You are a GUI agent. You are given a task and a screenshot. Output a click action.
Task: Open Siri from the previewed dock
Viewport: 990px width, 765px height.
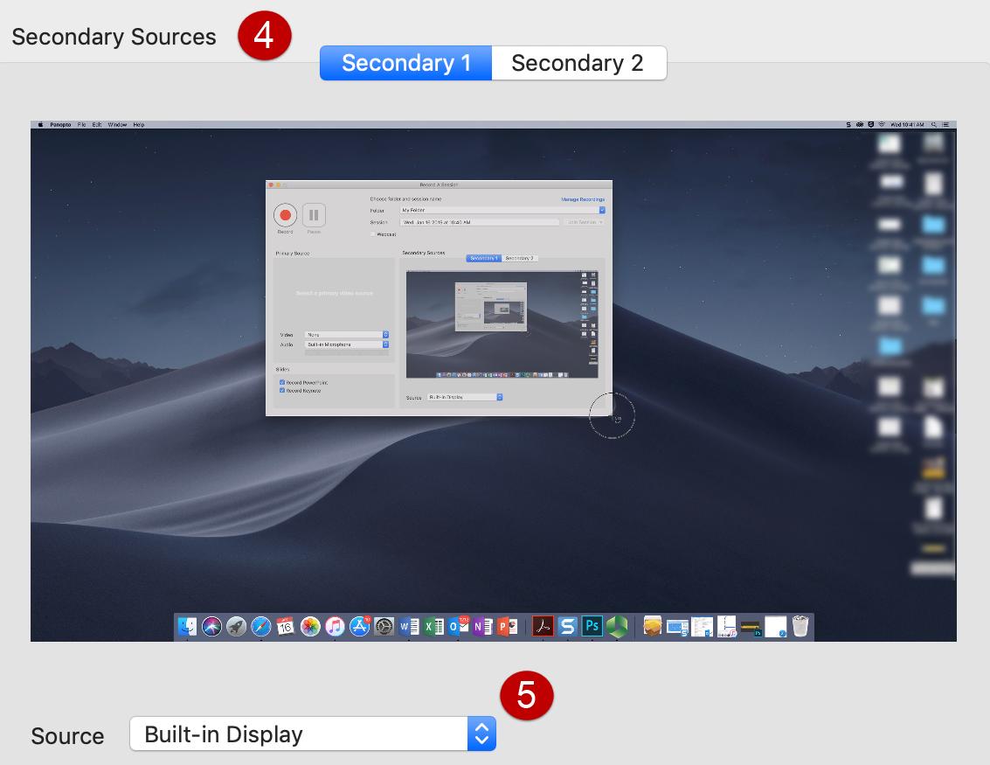[x=211, y=627]
